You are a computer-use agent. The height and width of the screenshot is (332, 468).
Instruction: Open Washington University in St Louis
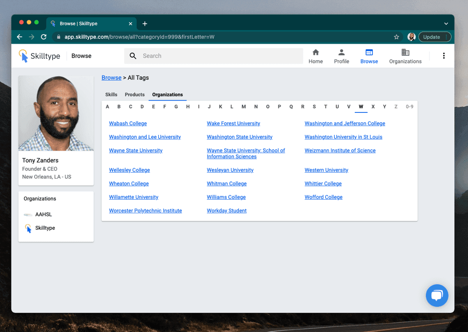[343, 137]
